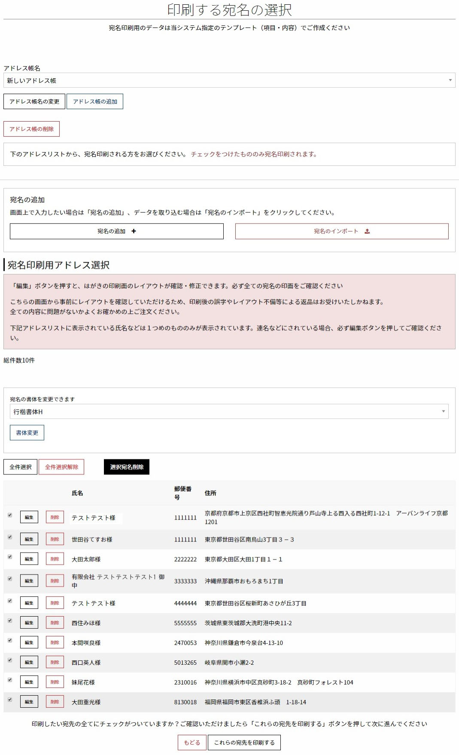Uncheck the first テストテスト様 row (1111111)
Viewport: 459px width, 755px height.
point(10,515)
